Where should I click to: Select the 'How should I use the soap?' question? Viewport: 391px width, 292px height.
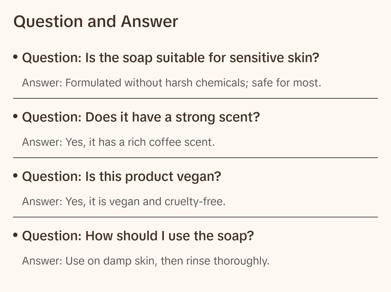click(138, 236)
